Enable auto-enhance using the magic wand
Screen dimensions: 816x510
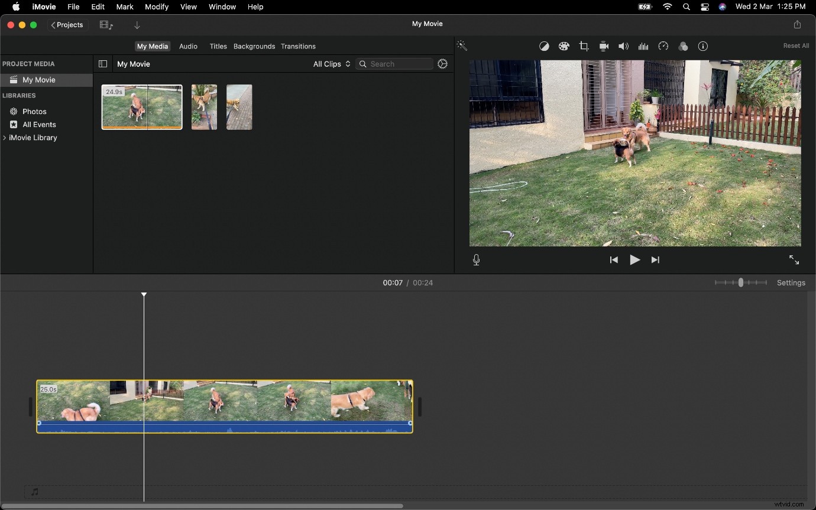(461, 46)
